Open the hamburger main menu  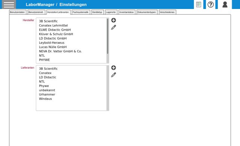point(9,4)
